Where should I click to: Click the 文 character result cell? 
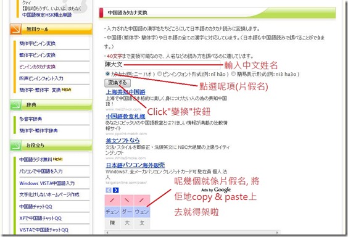(x=142, y=223)
